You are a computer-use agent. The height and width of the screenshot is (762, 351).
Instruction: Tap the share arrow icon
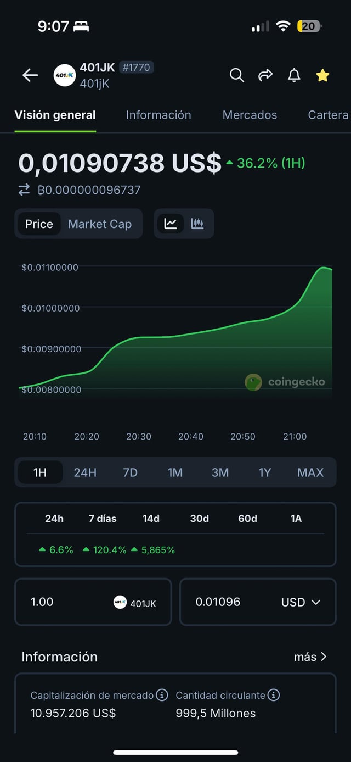(x=265, y=75)
